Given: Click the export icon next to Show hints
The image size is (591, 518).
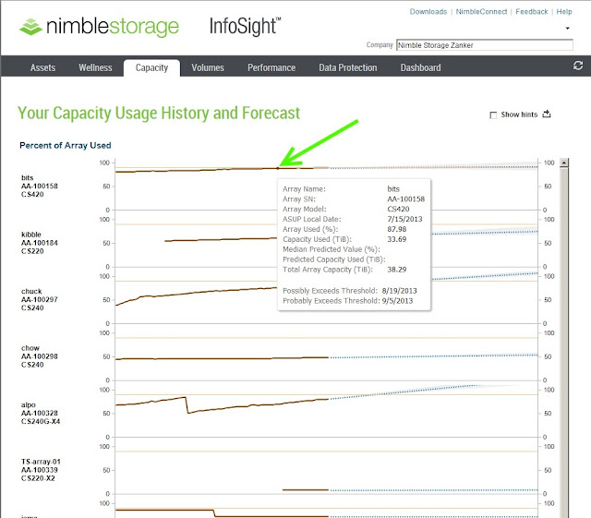Looking at the screenshot, I should [547, 114].
